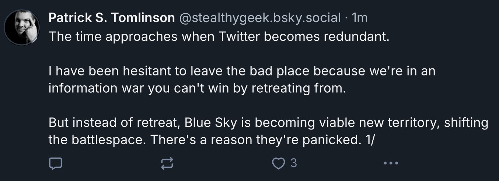The height and width of the screenshot is (181, 499).
Task: Like the post with the heart icon
Action: (x=277, y=163)
